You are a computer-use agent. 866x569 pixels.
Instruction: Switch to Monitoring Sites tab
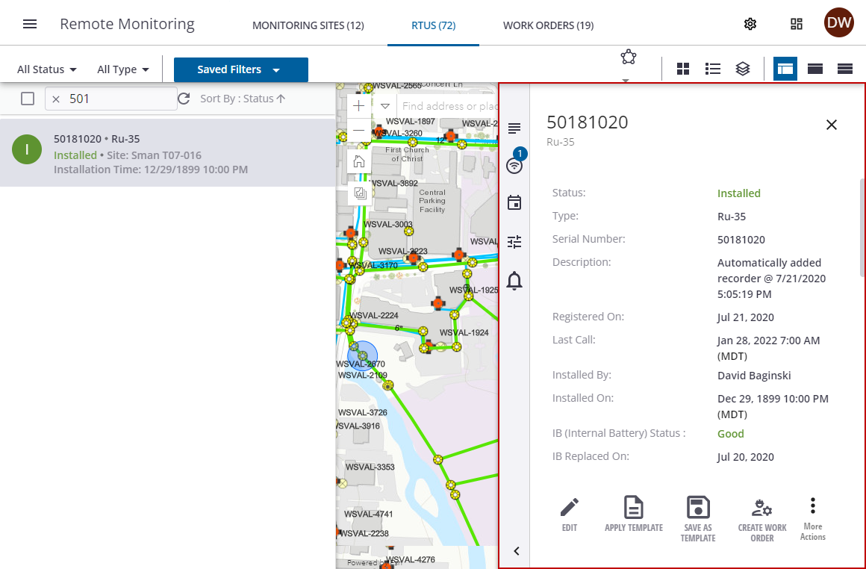coord(308,25)
